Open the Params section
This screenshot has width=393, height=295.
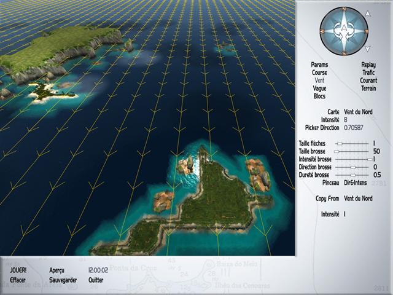point(319,65)
